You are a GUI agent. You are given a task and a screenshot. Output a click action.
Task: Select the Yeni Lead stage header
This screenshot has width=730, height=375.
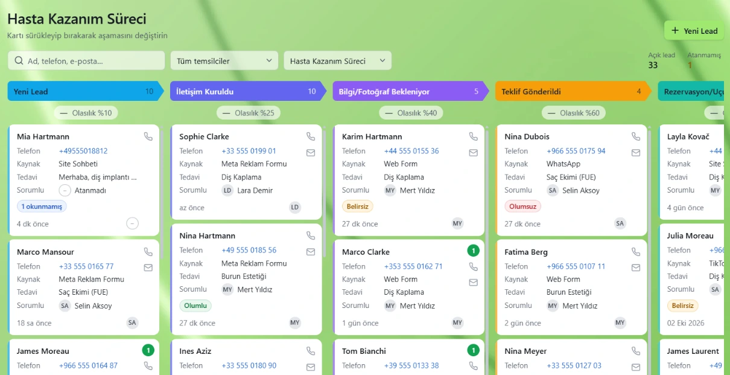tap(86, 91)
